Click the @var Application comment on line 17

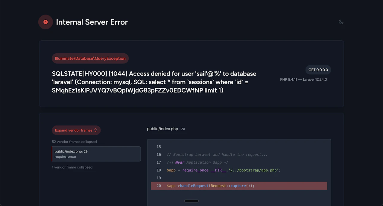point(197,162)
